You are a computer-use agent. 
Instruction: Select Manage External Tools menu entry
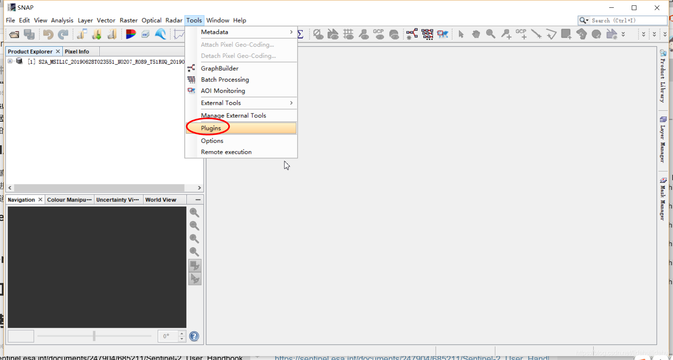coord(241,116)
